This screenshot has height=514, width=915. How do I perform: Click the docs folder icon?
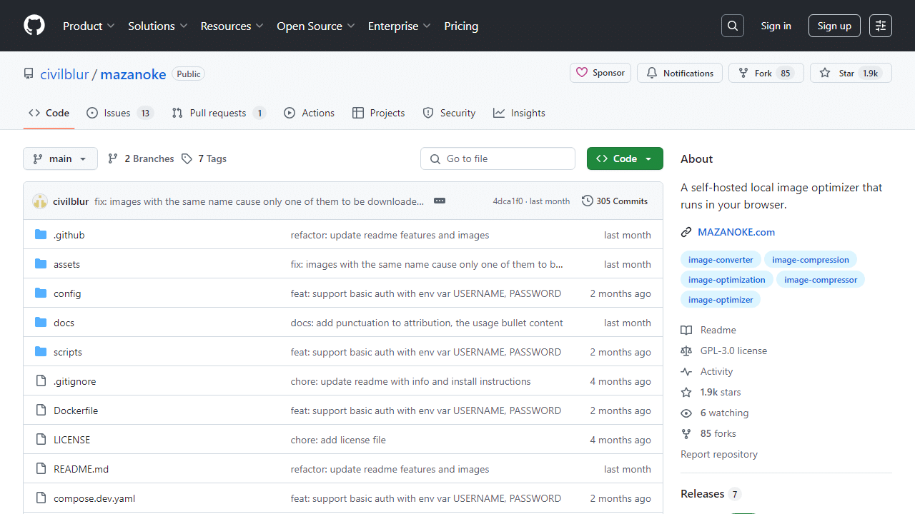click(x=41, y=323)
